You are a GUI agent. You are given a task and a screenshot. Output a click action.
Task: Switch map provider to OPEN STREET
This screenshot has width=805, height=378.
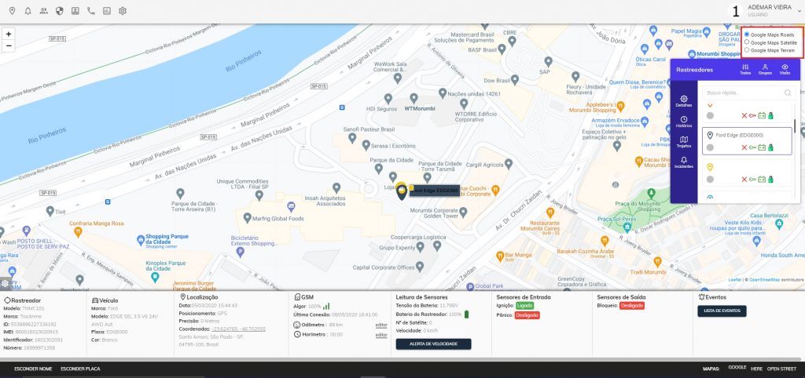click(781, 369)
